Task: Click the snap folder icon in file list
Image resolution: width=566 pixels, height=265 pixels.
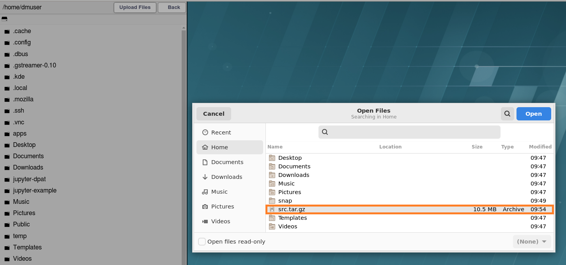Action: (x=272, y=201)
